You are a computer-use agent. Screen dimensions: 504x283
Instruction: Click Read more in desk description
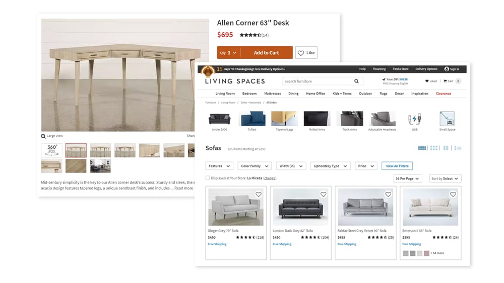(184, 188)
